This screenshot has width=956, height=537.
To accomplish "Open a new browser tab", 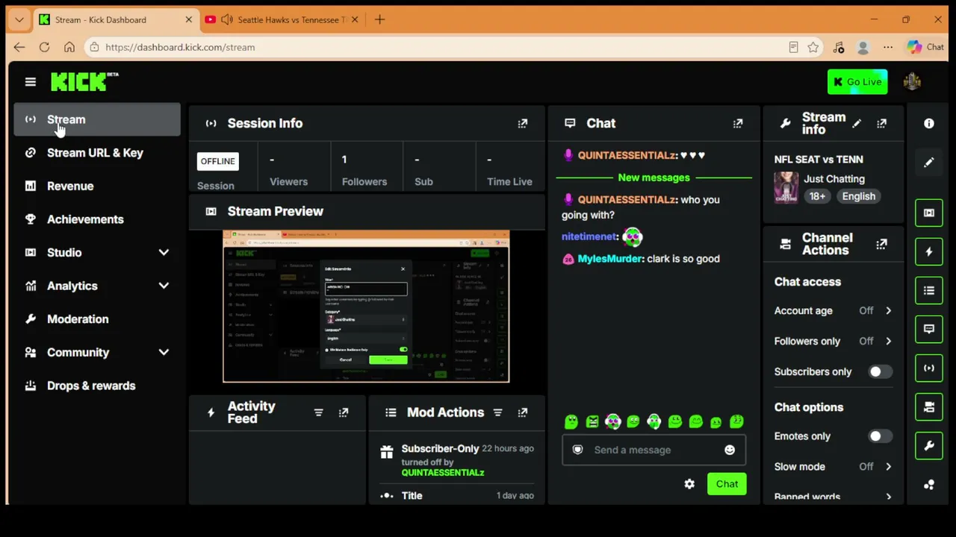I will 379,19.
